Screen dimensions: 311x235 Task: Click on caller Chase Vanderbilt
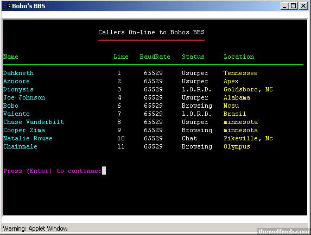(34, 122)
